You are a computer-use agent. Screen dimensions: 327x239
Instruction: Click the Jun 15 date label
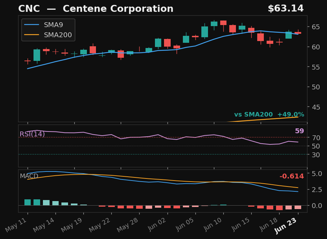pyautogui.click(x=241, y=224)
